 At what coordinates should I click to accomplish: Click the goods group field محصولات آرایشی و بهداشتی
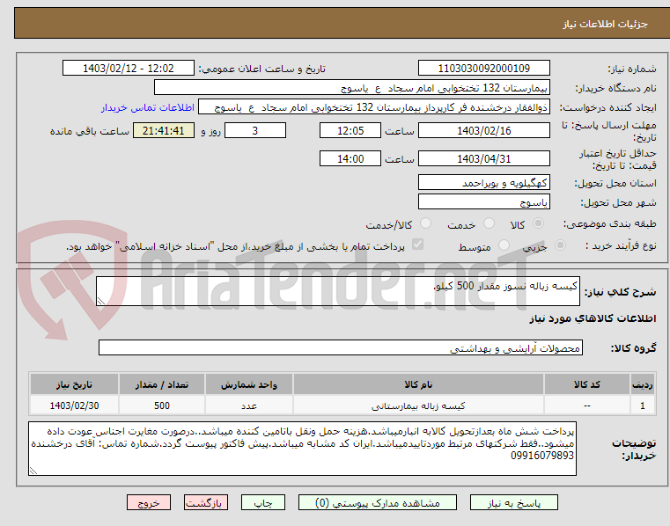(341, 348)
